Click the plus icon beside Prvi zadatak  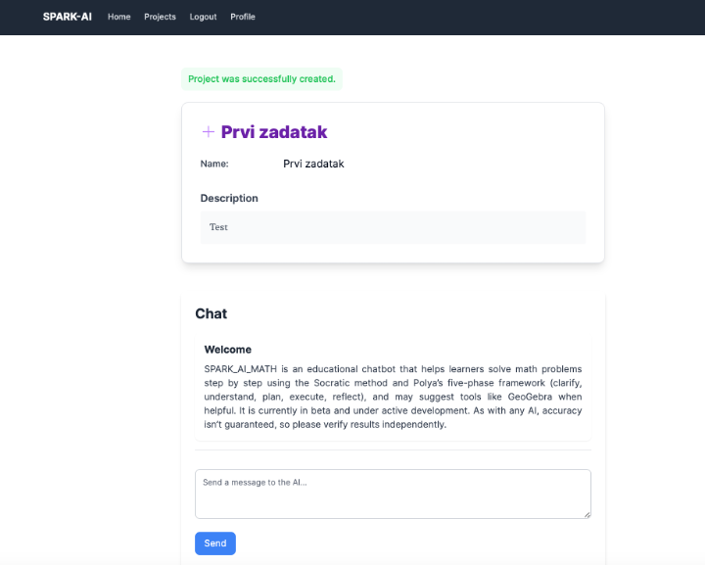coord(208,132)
